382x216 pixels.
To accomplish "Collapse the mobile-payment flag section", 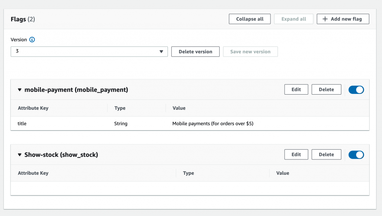I will point(20,90).
